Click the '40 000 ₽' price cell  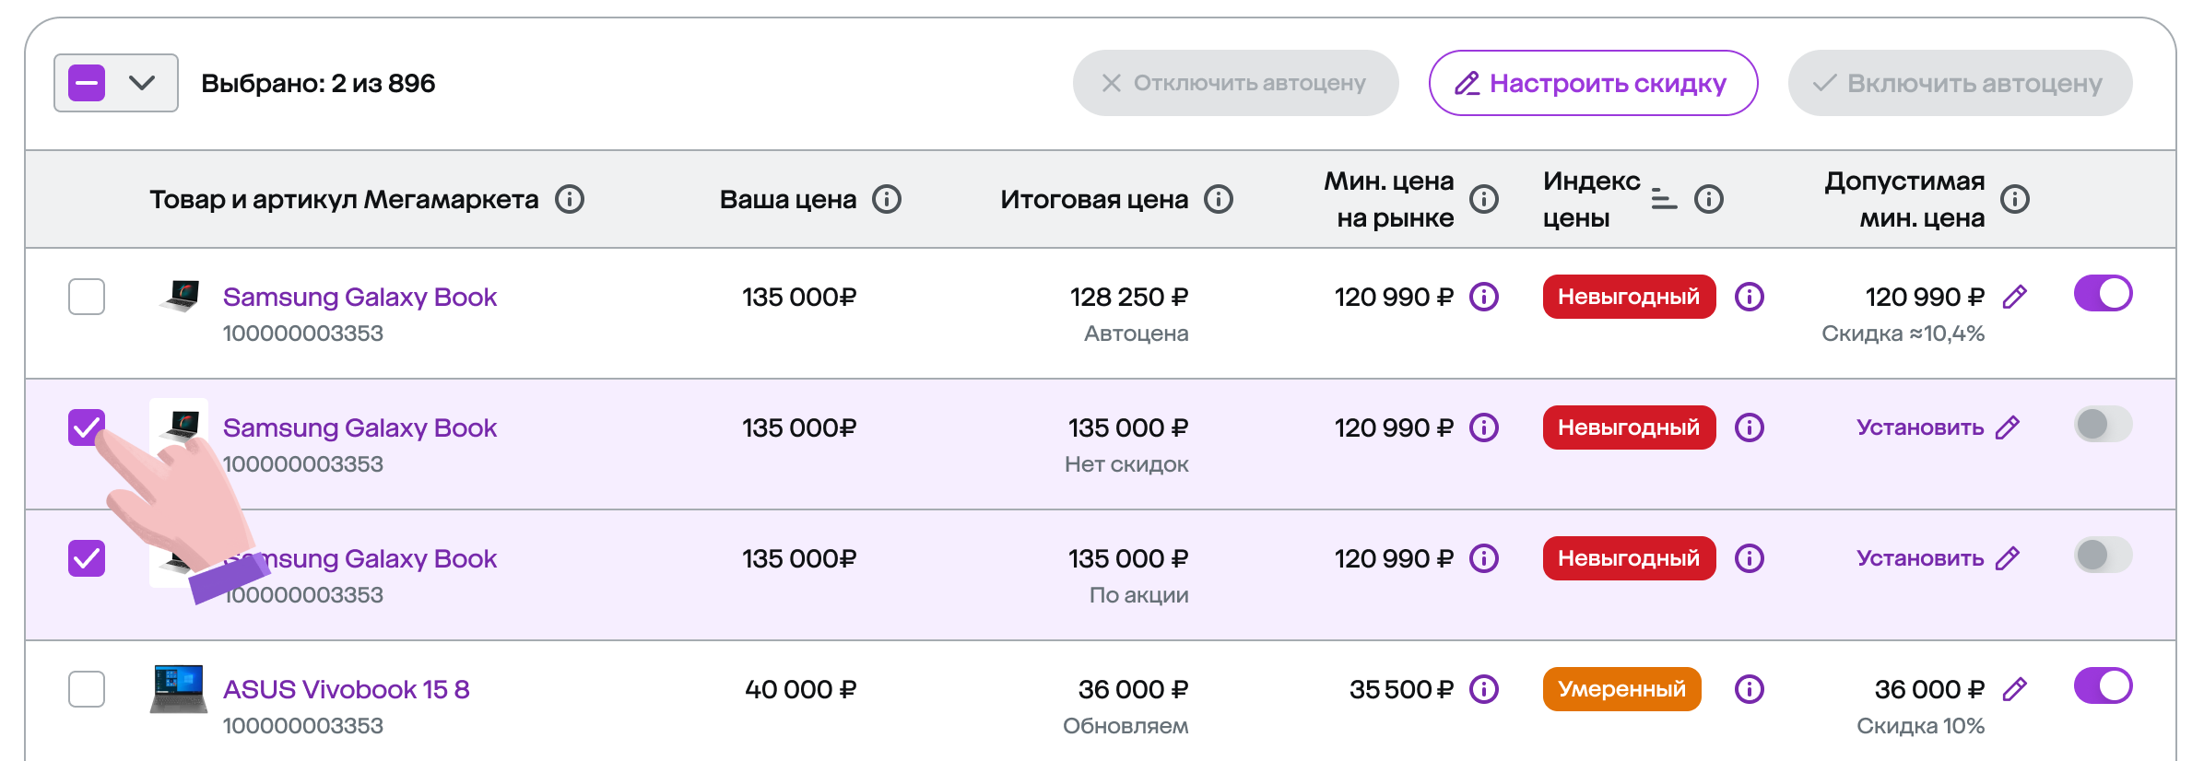[x=800, y=689]
